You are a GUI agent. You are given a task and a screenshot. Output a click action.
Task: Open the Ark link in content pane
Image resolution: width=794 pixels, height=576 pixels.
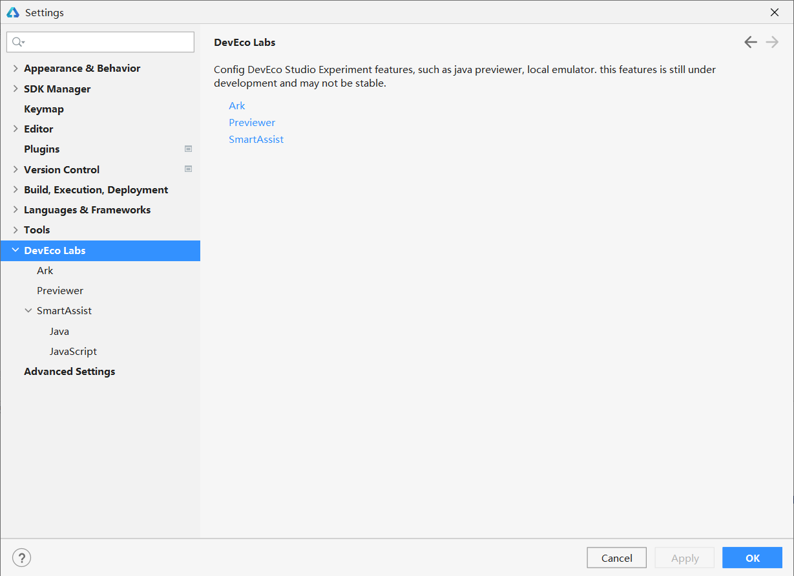click(x=237, y=106)
